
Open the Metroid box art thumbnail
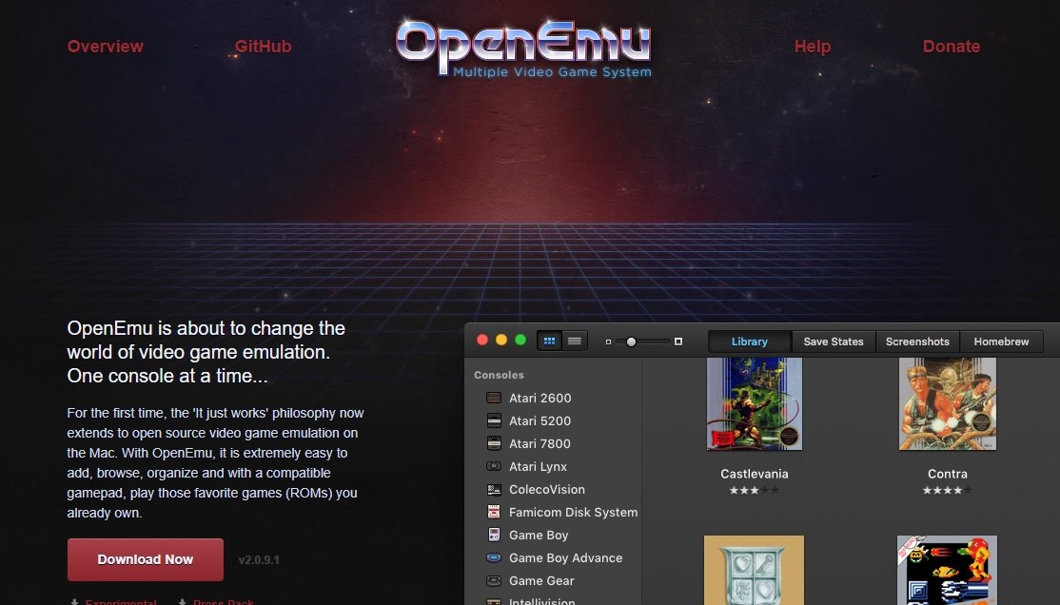(x=947, y=570)
